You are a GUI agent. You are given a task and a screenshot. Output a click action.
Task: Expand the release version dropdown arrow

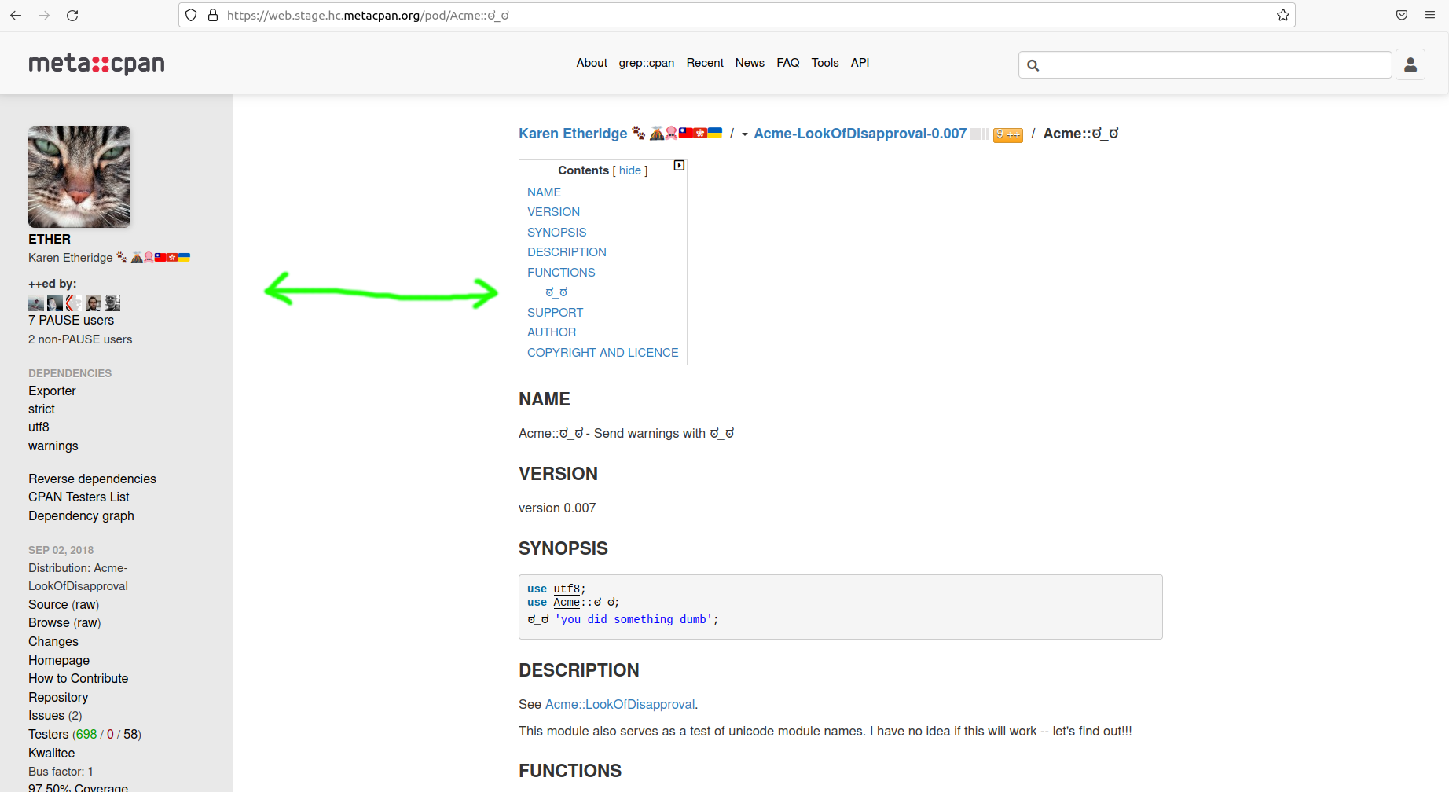(x=744, y=134)
